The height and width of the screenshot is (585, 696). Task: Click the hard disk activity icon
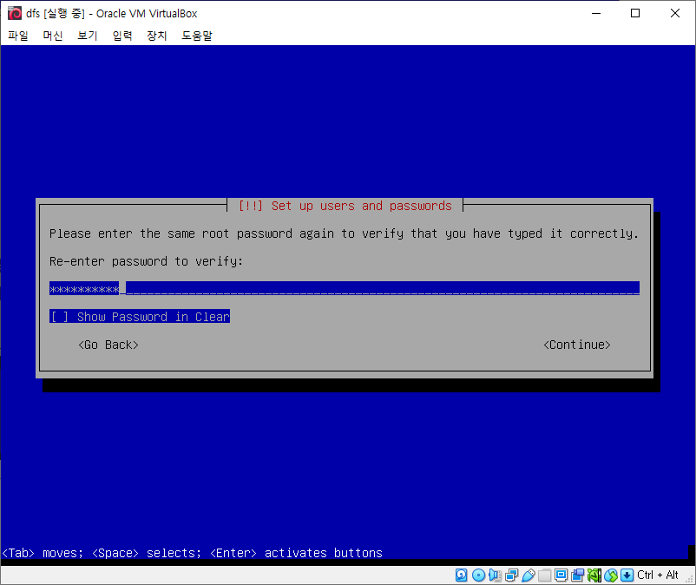(x=461, y=575)
